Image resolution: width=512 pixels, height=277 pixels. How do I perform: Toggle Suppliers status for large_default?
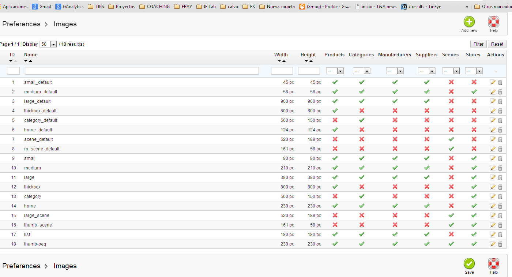coord(427,101)
